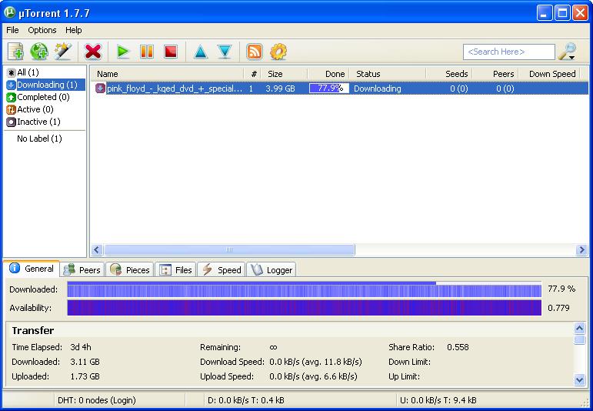
Task: Switch to the General tab
Action: [32, 269]
